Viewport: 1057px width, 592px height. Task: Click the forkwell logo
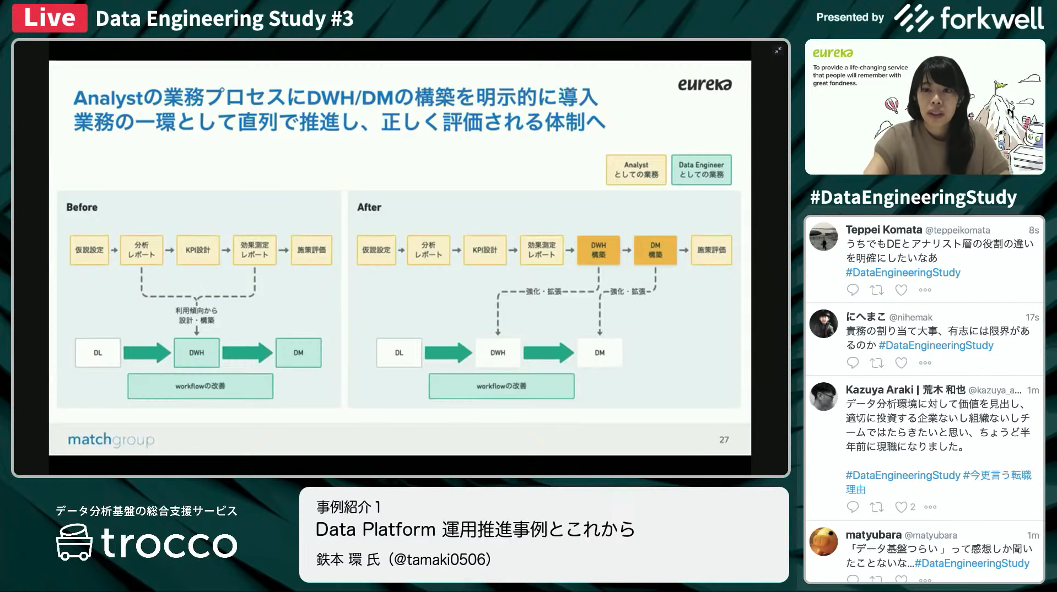[968, 18]
